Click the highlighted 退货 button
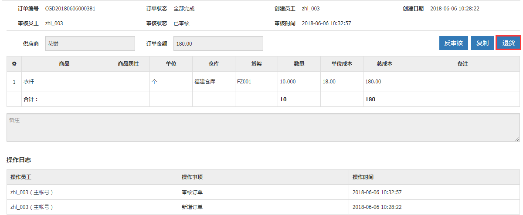Screen dimensions: 523x215 pyautogui.click(x=508, y=43)
